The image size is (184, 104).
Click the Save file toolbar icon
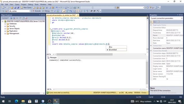coord(15,8)
